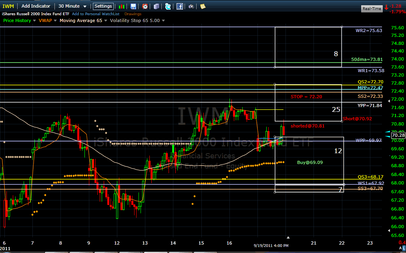Switch to arithmetic scale with the A toggle
Image resolution: width=406 pixels, height=253 pixels.
pos(400,248)
